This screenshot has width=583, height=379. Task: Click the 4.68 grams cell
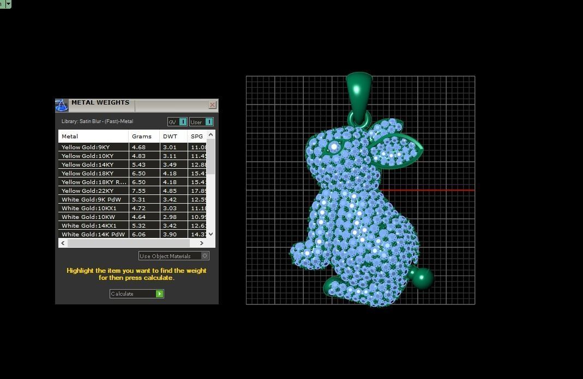point(144,147)
